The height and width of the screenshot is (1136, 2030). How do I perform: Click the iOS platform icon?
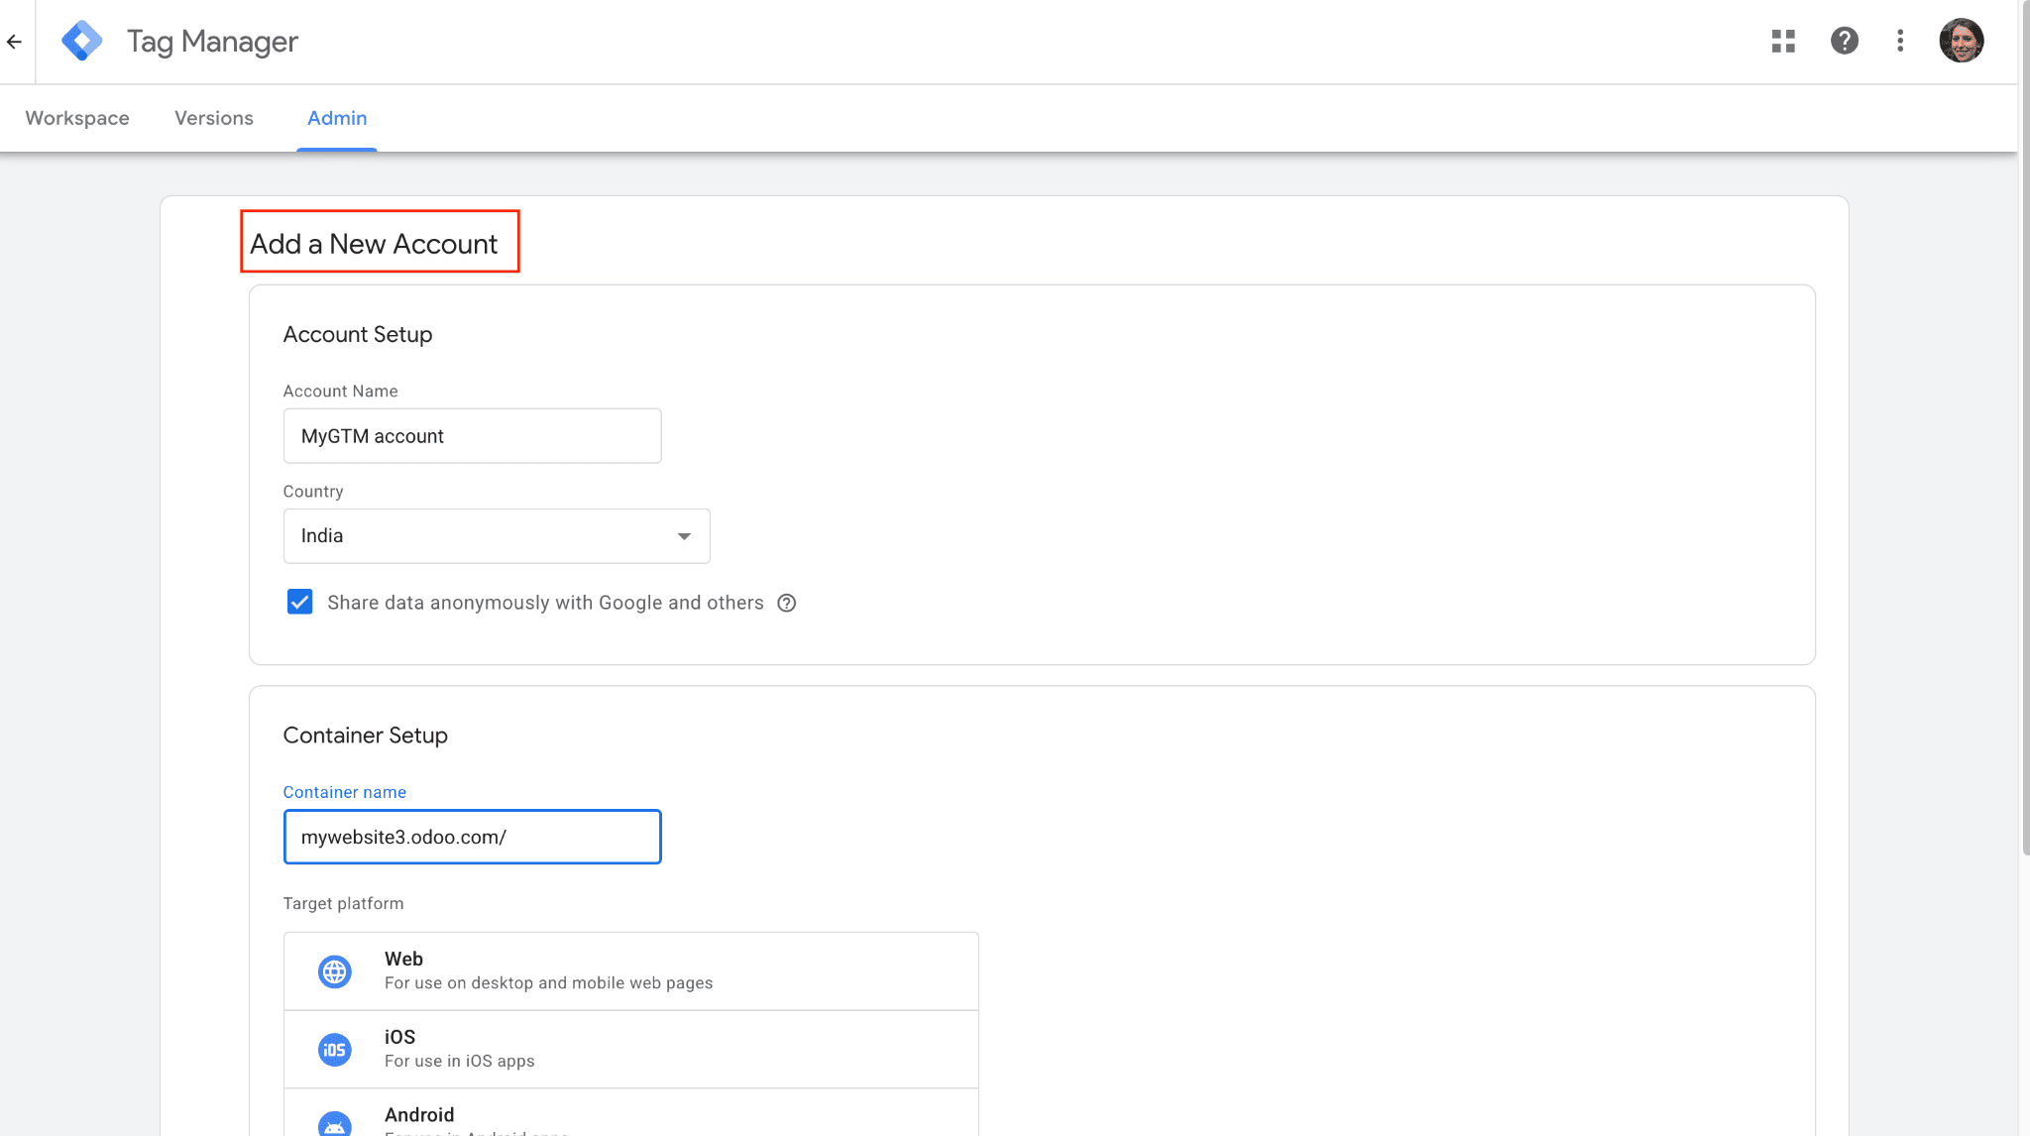[x=335, y=1049]
